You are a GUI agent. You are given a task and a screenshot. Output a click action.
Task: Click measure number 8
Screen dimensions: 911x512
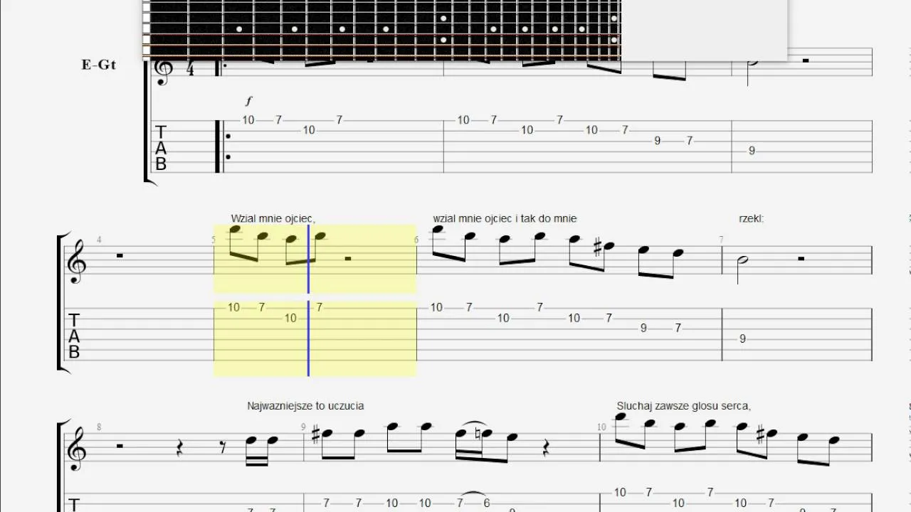pyautogui.click(x=99, y=427)
